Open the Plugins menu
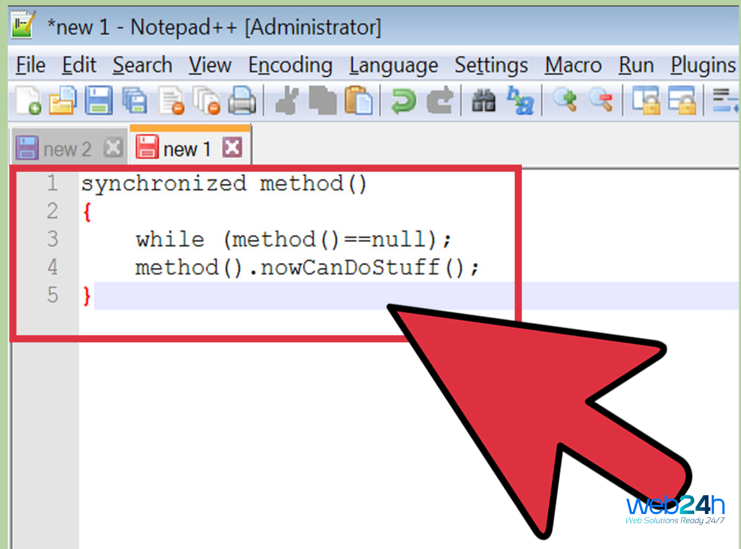Screen dimensions: 741x549 (x=703, y=65)
